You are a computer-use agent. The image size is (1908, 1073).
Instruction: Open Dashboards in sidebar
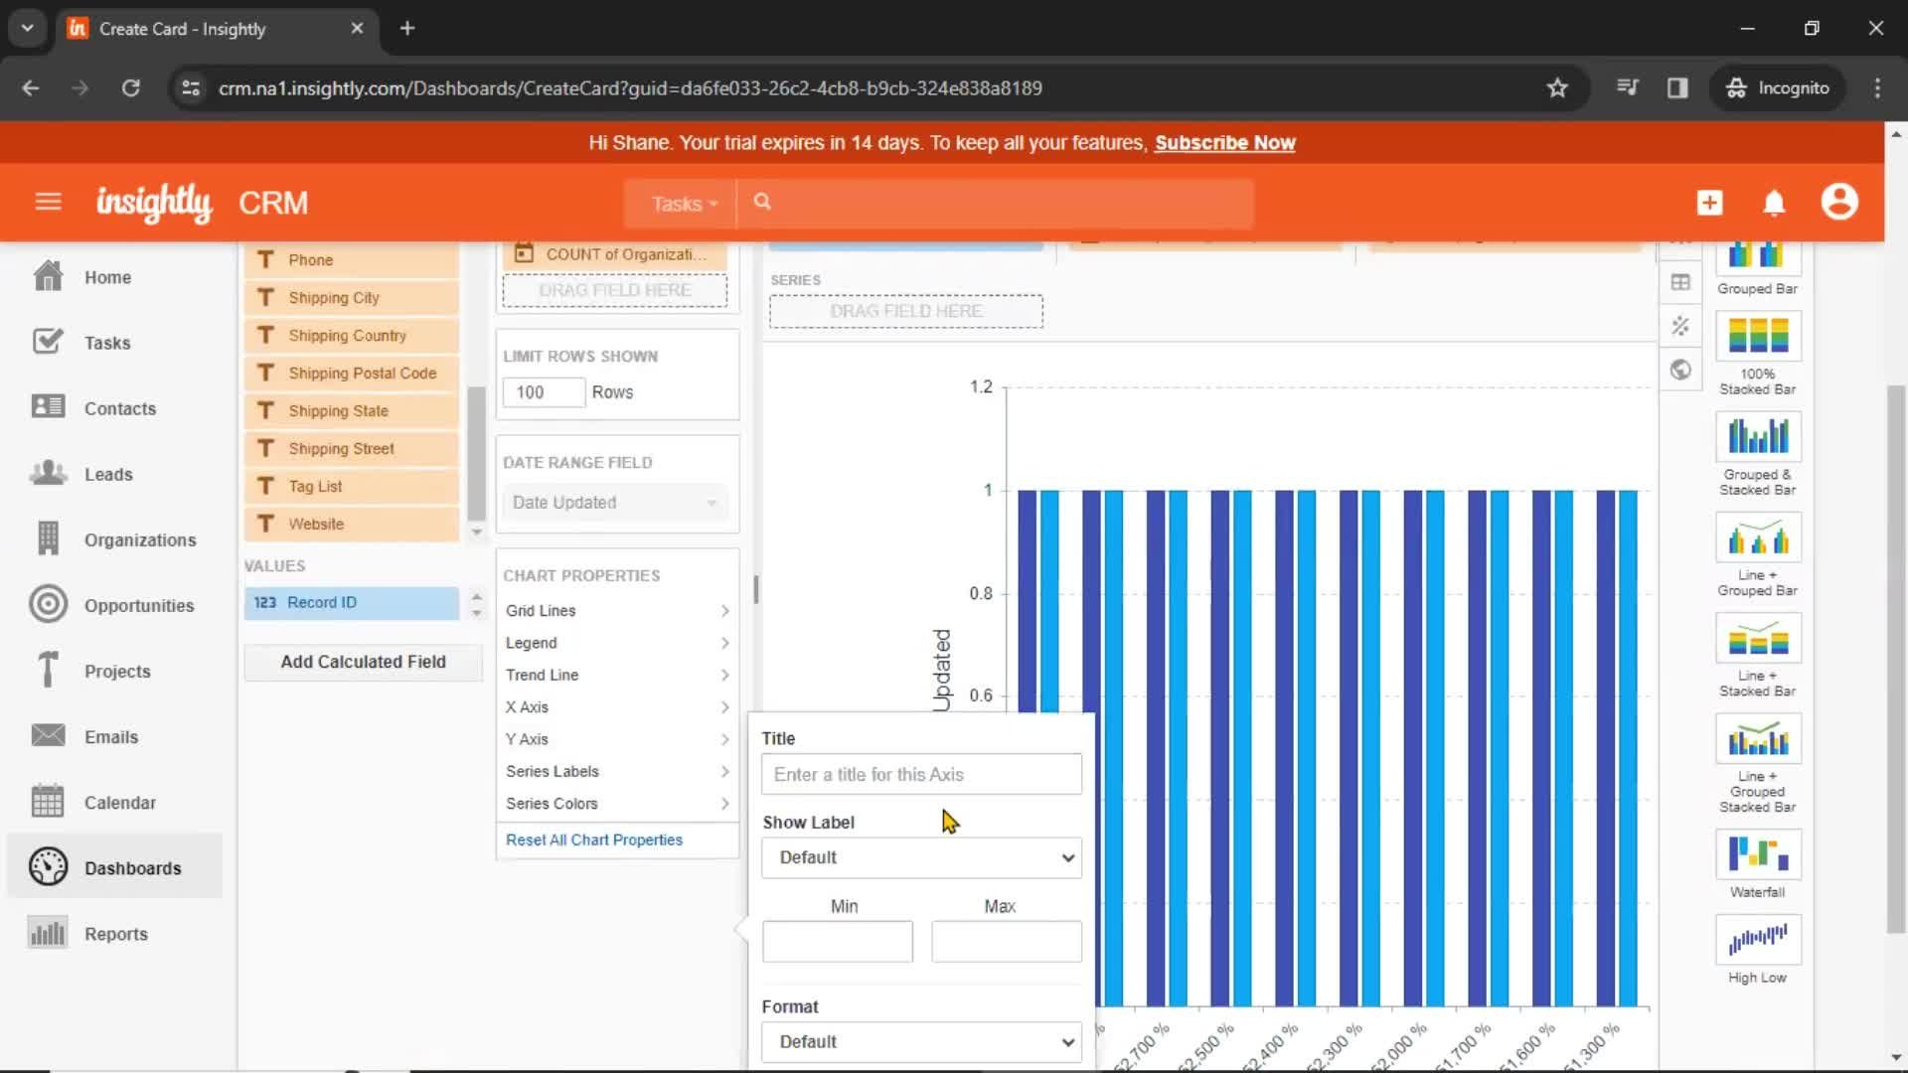click(x=115, y=867)
